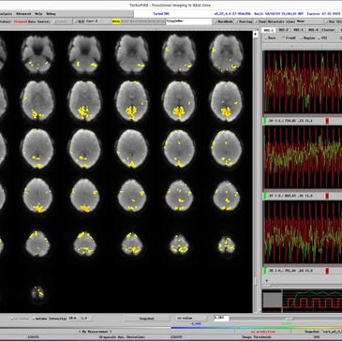
Task: Enable the VOI option under ROI tabs
Action: point(322,37)
